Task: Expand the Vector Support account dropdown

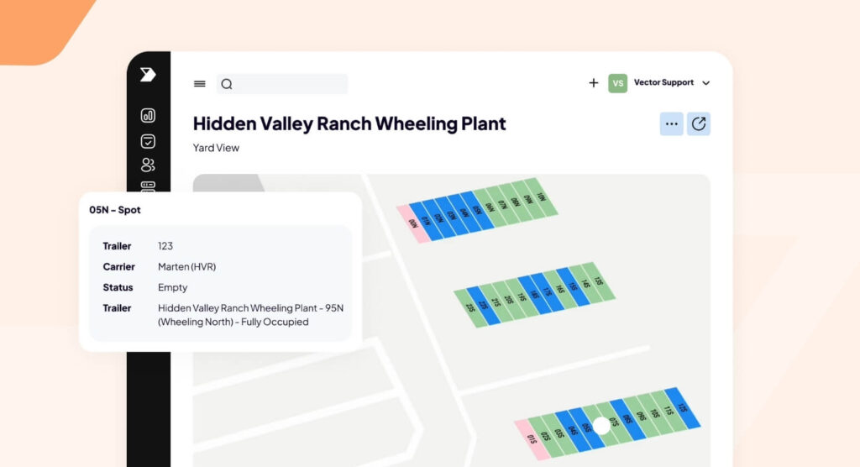Action: pos(705,83)
